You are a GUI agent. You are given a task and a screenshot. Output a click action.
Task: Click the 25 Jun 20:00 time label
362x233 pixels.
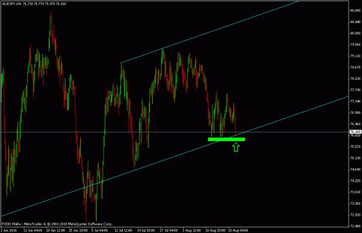78,231
